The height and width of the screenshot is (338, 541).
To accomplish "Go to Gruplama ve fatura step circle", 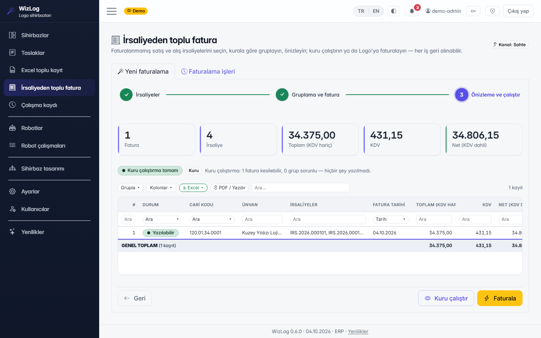I will click(282, 95).
